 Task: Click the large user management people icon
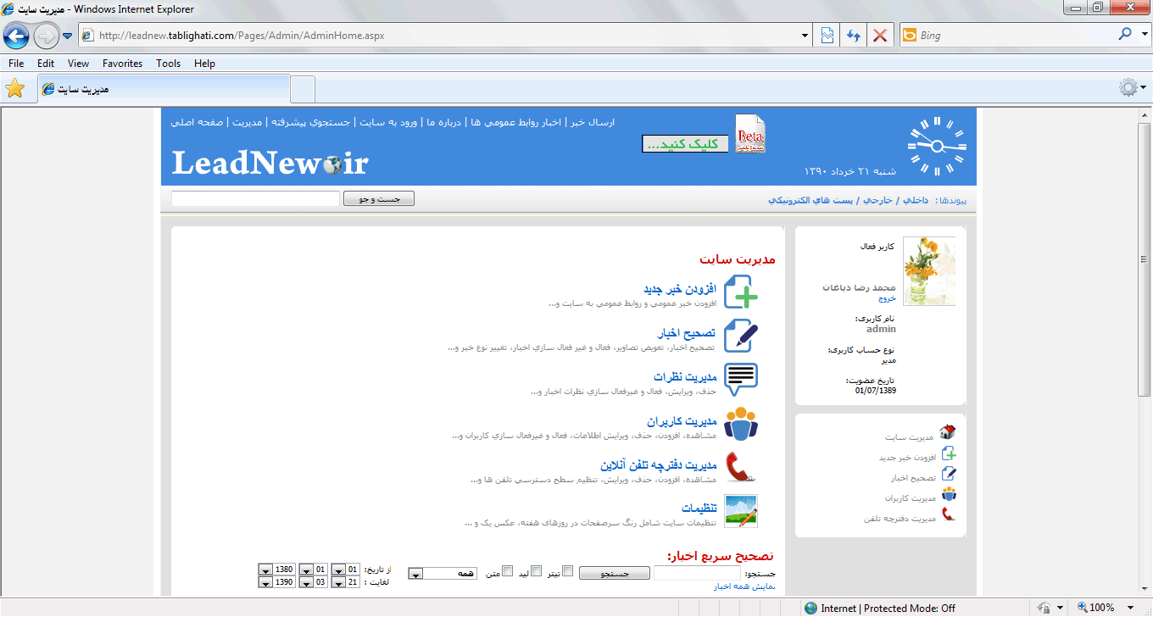pyautogui.click(x=741, y=424)
